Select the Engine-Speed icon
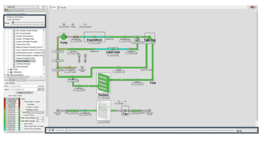This screenshot has width=264, height=144. [x=85, y=25]
